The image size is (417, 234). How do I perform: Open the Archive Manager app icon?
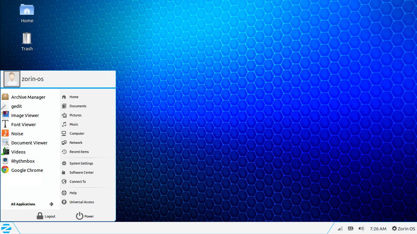5,97
